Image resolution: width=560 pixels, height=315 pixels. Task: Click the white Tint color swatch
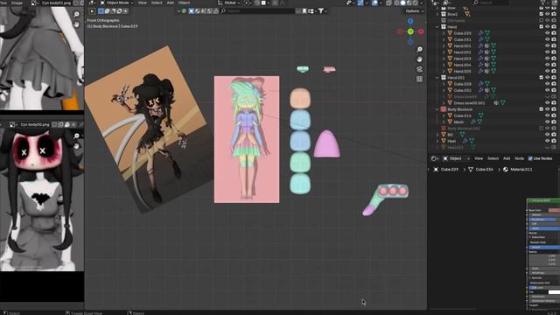554,292
